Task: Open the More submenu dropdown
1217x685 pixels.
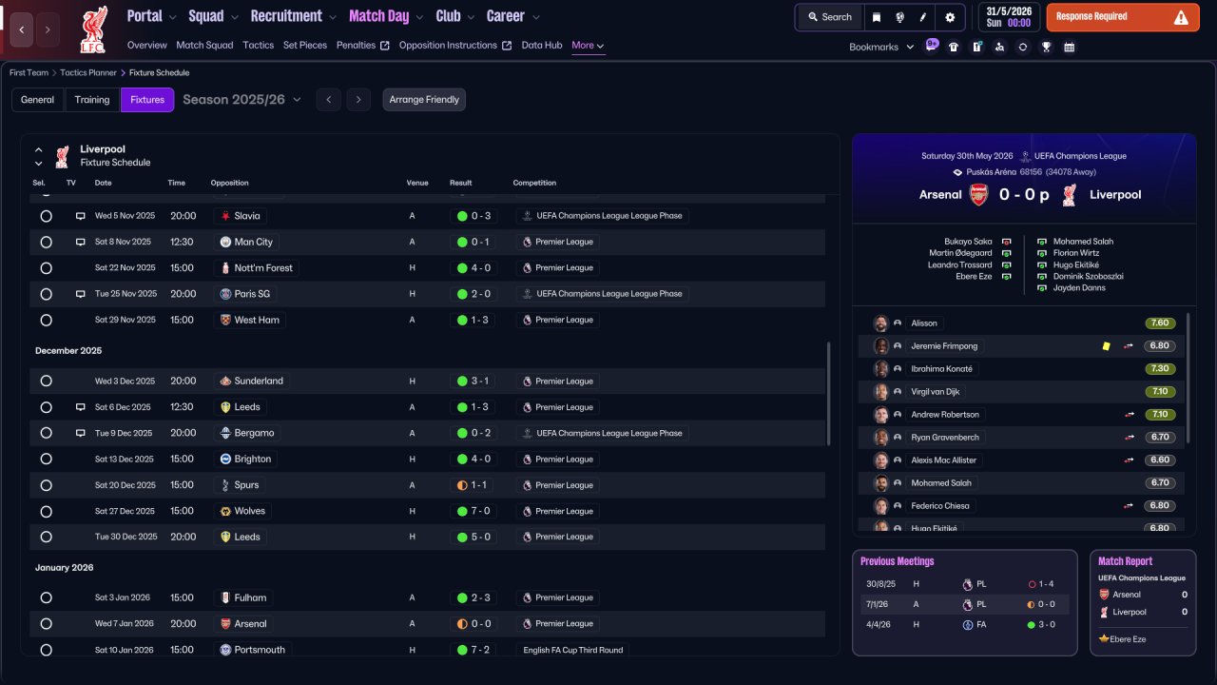Action: 588,46
